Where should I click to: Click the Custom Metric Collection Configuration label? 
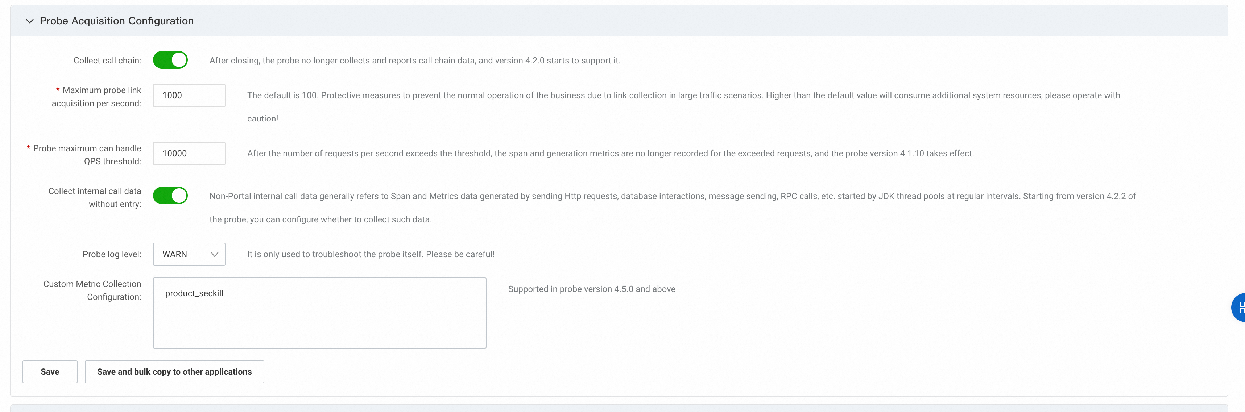pos(92,291)
